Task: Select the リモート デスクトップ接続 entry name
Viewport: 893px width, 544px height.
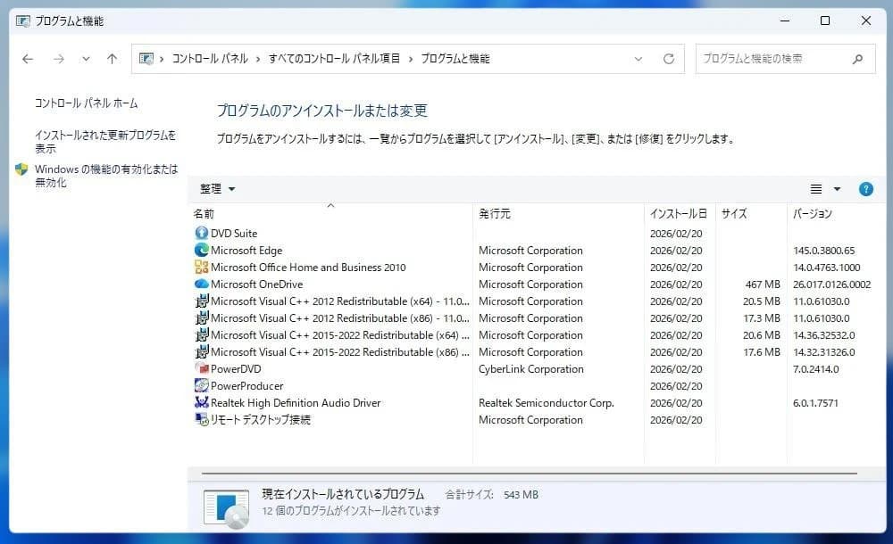Action: point(260,420)
